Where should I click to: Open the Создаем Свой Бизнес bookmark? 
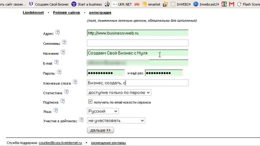tap(49, 4)
